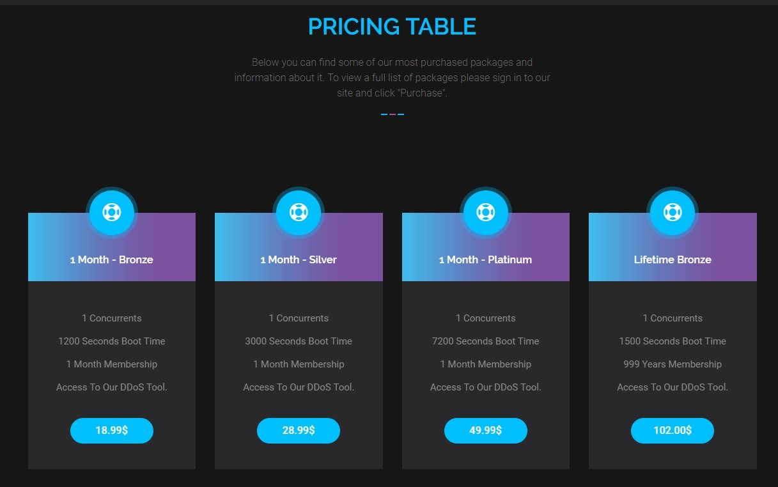778x487 pixels.
Task: Click the 3000 Seconds Boot Time line
Action: [299, 341]
